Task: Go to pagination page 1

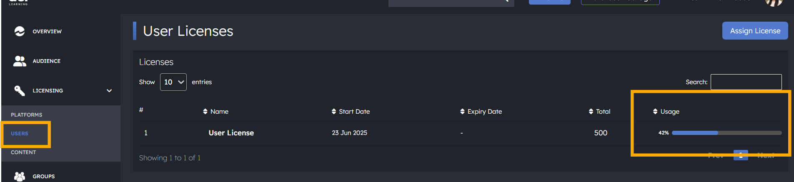Action: (741, 155)
